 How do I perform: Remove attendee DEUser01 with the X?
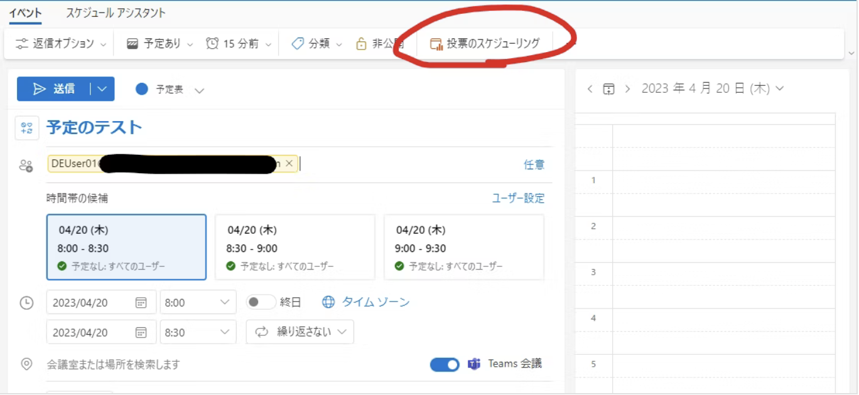click(x=289, y=164)
